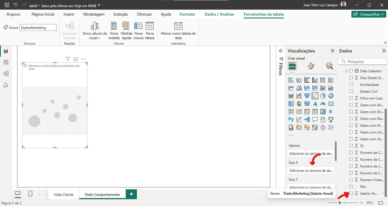Image resolution: width=388 pixels, height=206 pixels.
Task: Expand the Filtros pane
Action: tap(281, 51)
